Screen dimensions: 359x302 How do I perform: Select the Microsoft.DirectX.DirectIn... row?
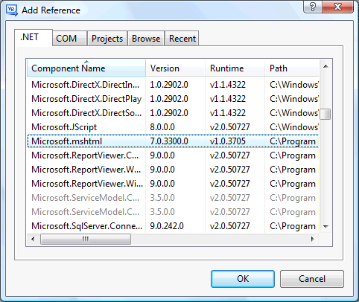(x=173, y=85)
